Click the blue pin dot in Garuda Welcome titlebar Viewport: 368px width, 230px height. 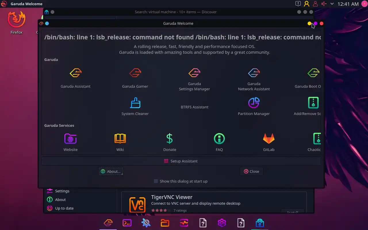click(47, 23)
